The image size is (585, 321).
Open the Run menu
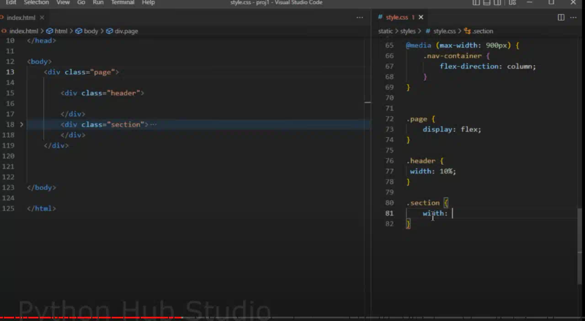98,3
